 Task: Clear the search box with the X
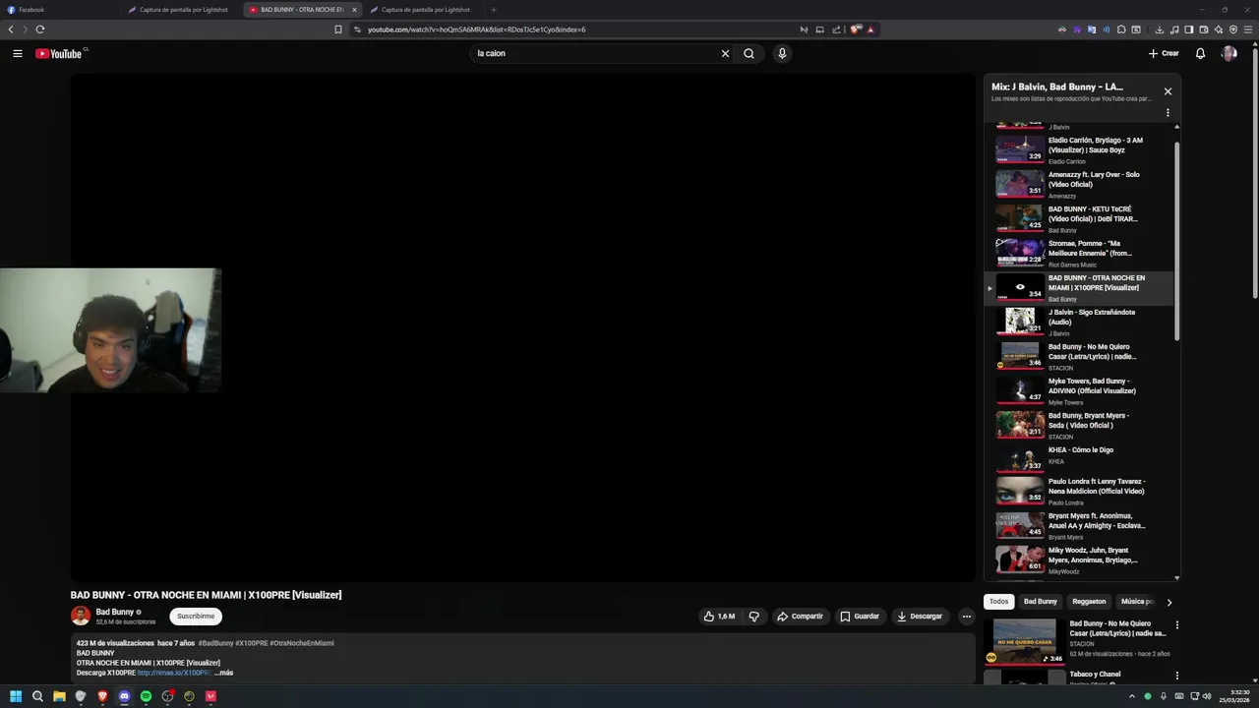[x=725, y=54]
